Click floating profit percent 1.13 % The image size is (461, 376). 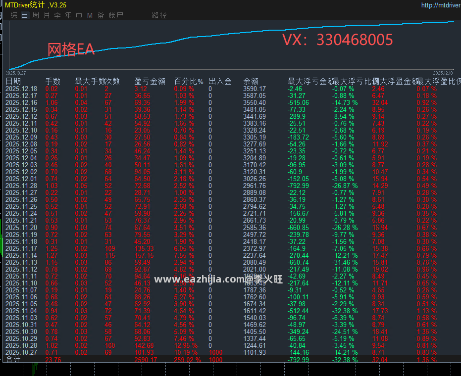click(427, 311)
